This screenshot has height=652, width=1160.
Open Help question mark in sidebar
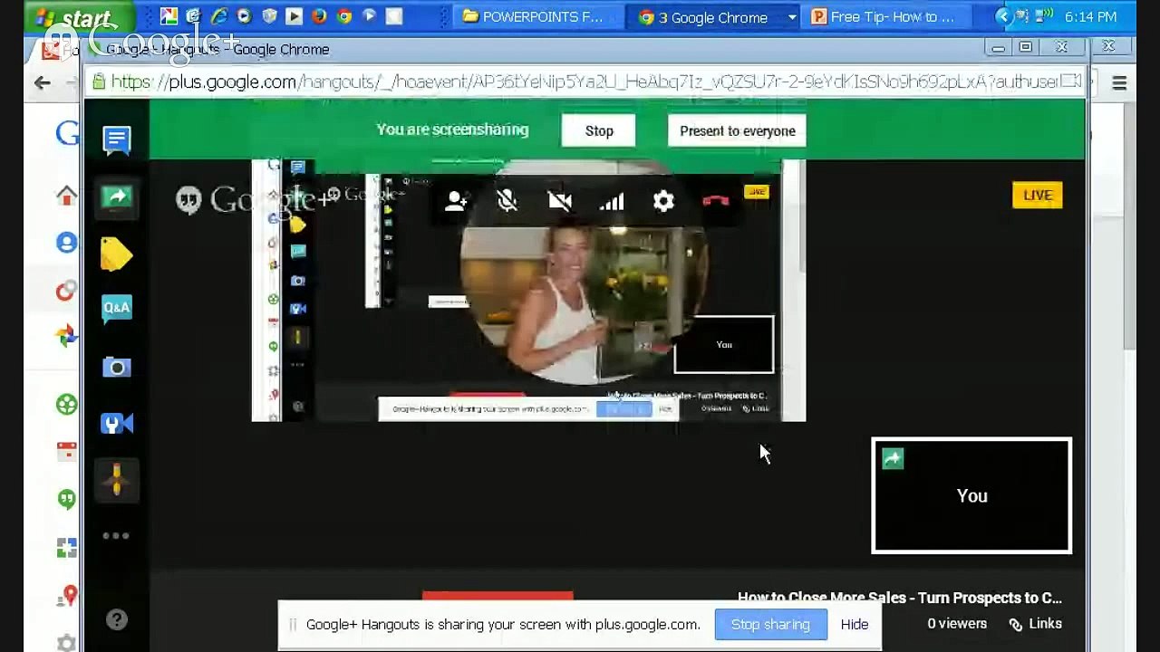coord(116,619)
